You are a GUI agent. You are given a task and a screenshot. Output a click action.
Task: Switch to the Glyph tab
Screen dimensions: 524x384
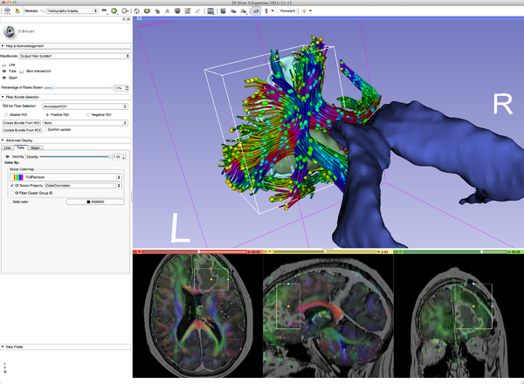pyautogui.click(x=34, y=147)
